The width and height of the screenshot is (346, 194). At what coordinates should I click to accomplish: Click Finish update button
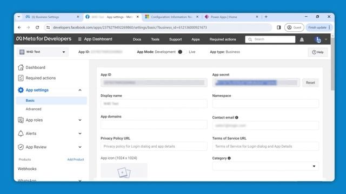(x=317, y=27)
